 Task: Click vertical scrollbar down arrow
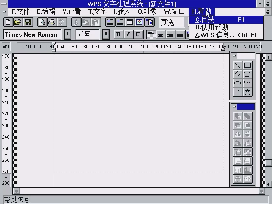coord(268,184)
